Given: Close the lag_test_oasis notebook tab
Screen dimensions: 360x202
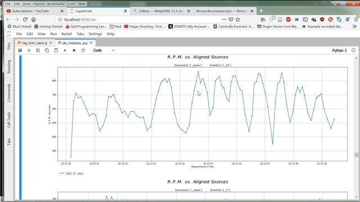Looking at the screenshot, I should point(51,43).
